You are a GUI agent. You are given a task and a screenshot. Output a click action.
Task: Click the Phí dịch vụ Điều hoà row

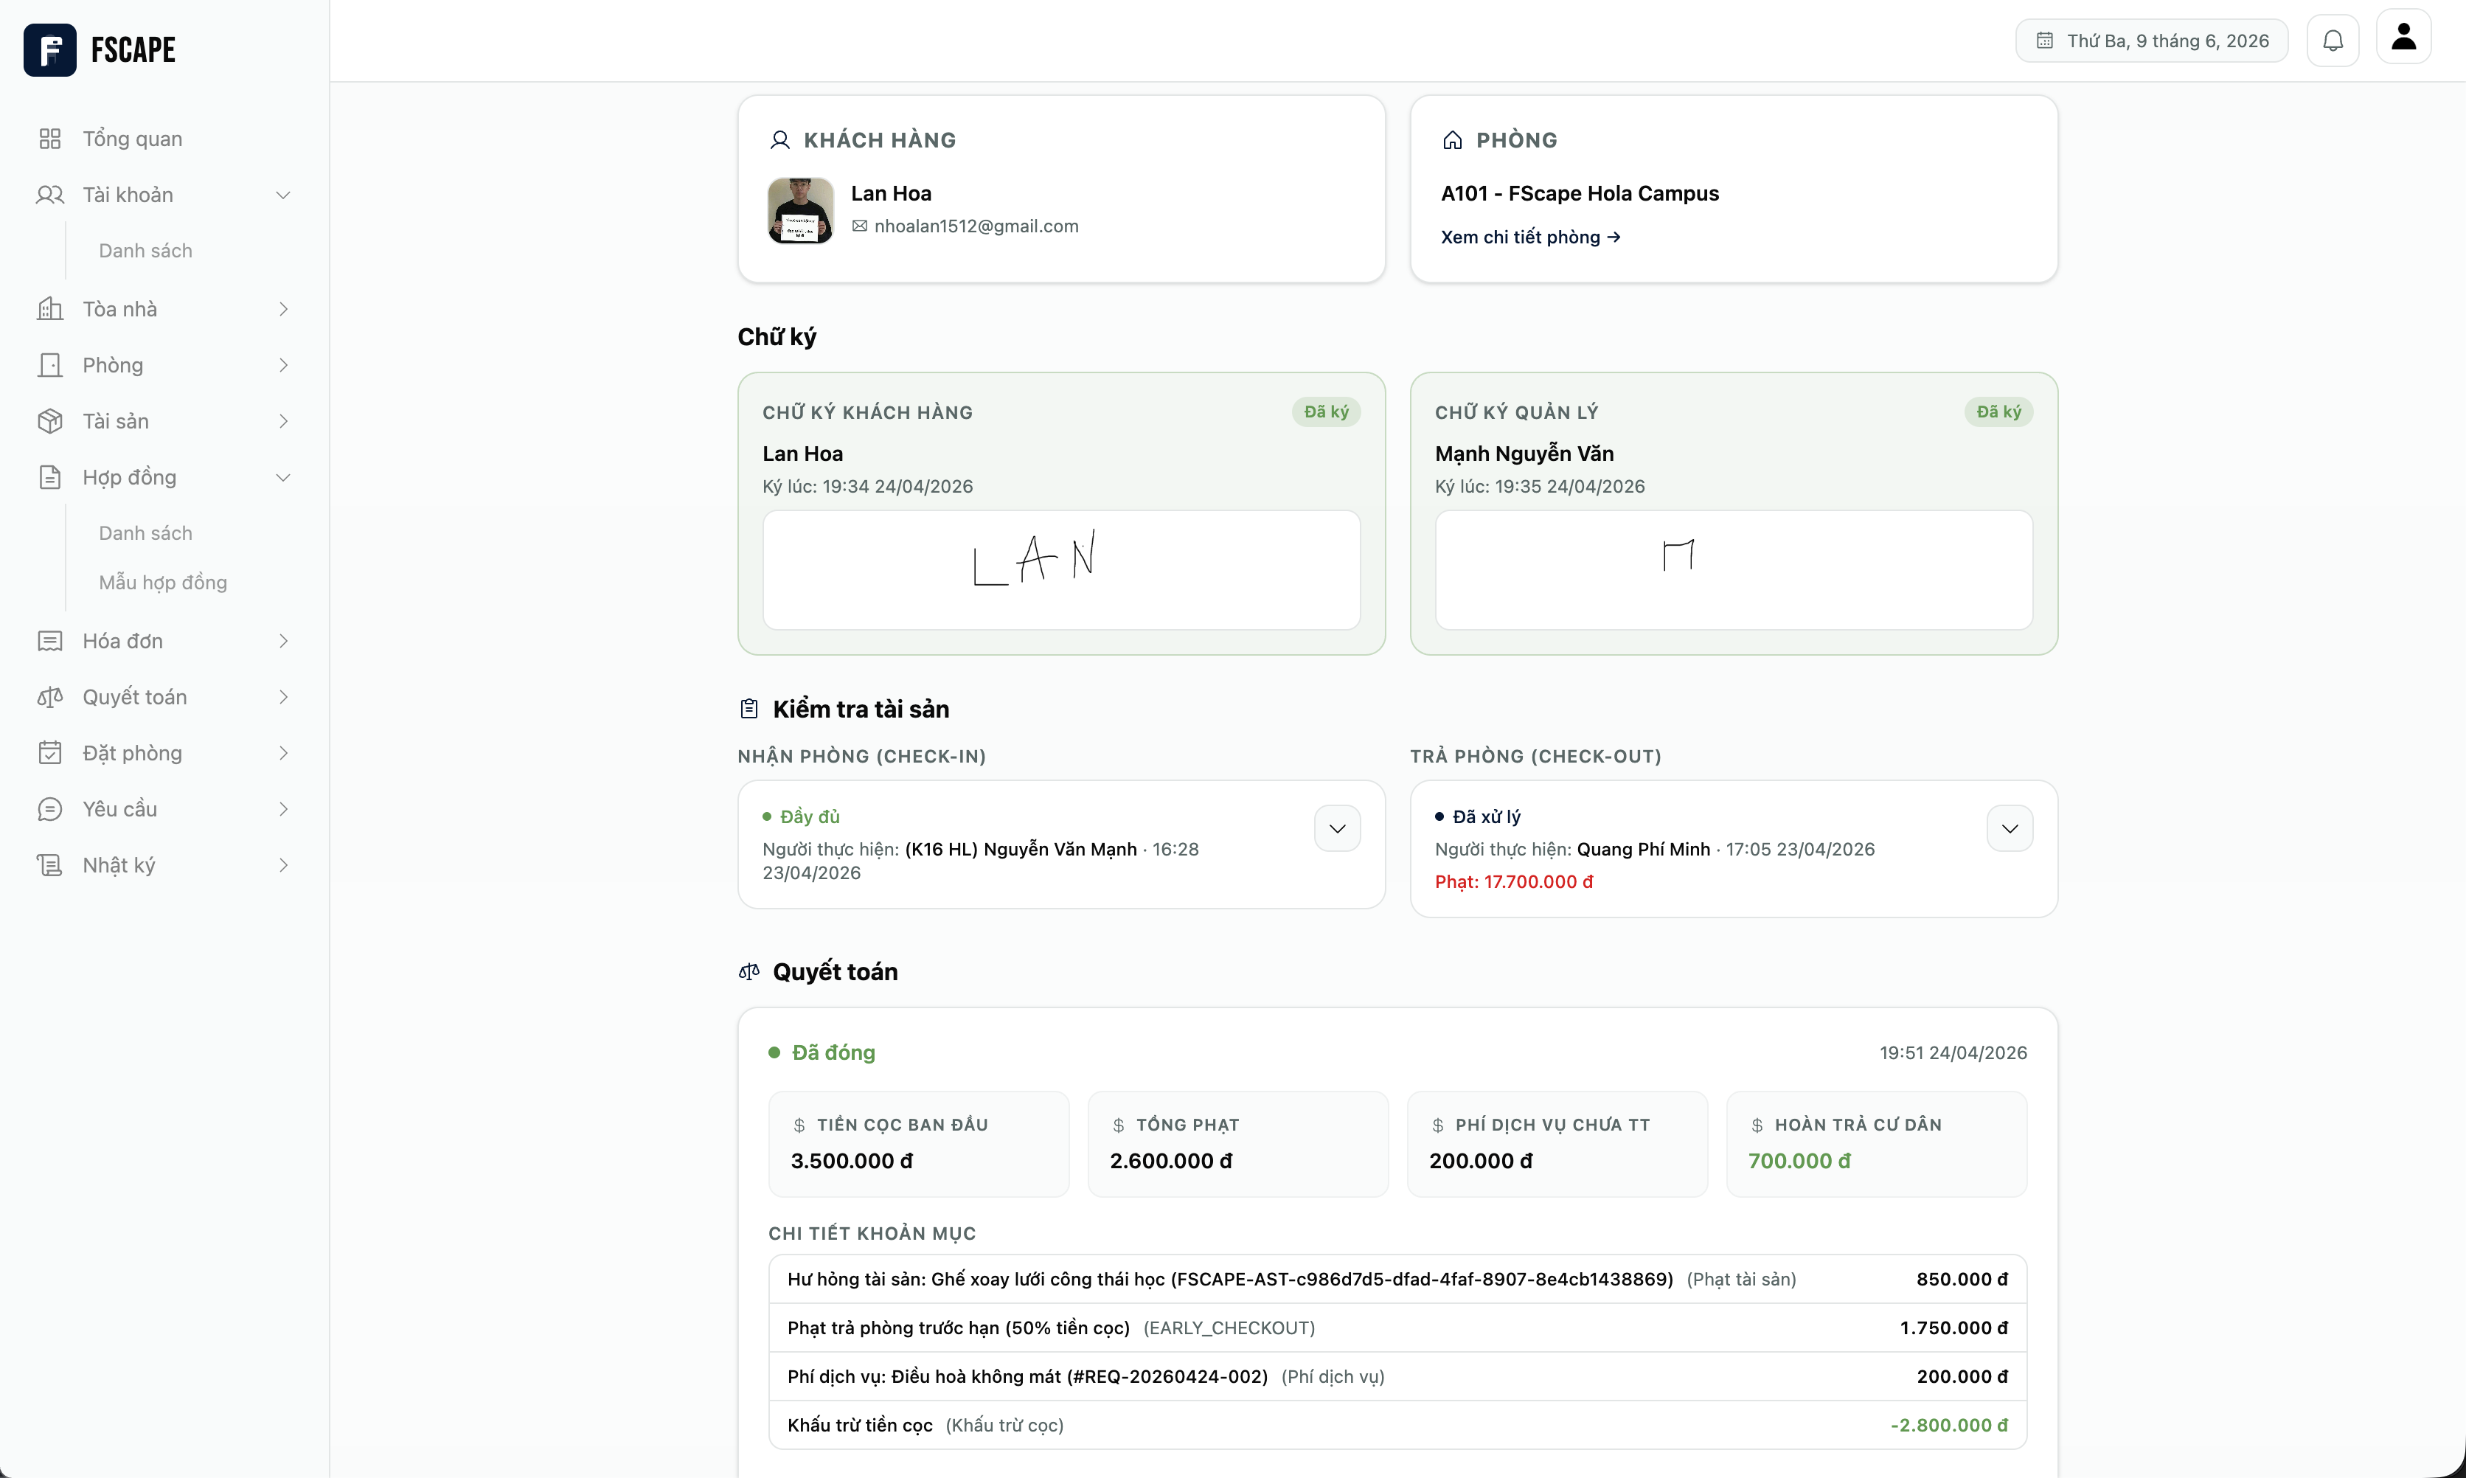[1397, 1378]
